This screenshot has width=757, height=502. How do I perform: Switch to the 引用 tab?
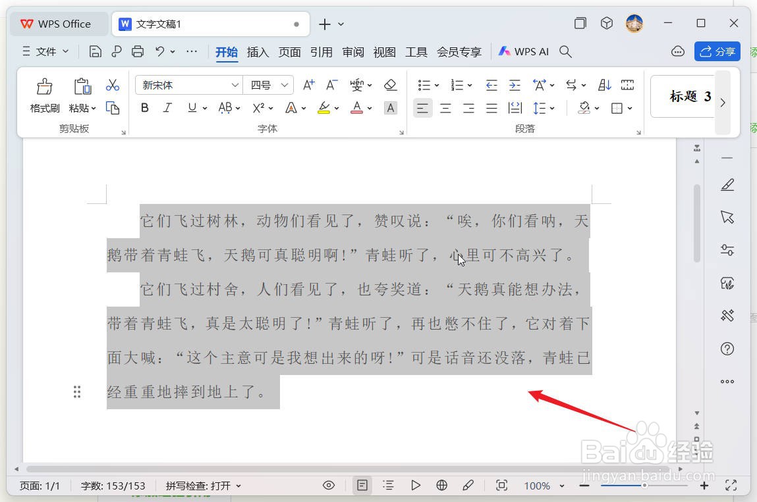(x=321, y=51)
